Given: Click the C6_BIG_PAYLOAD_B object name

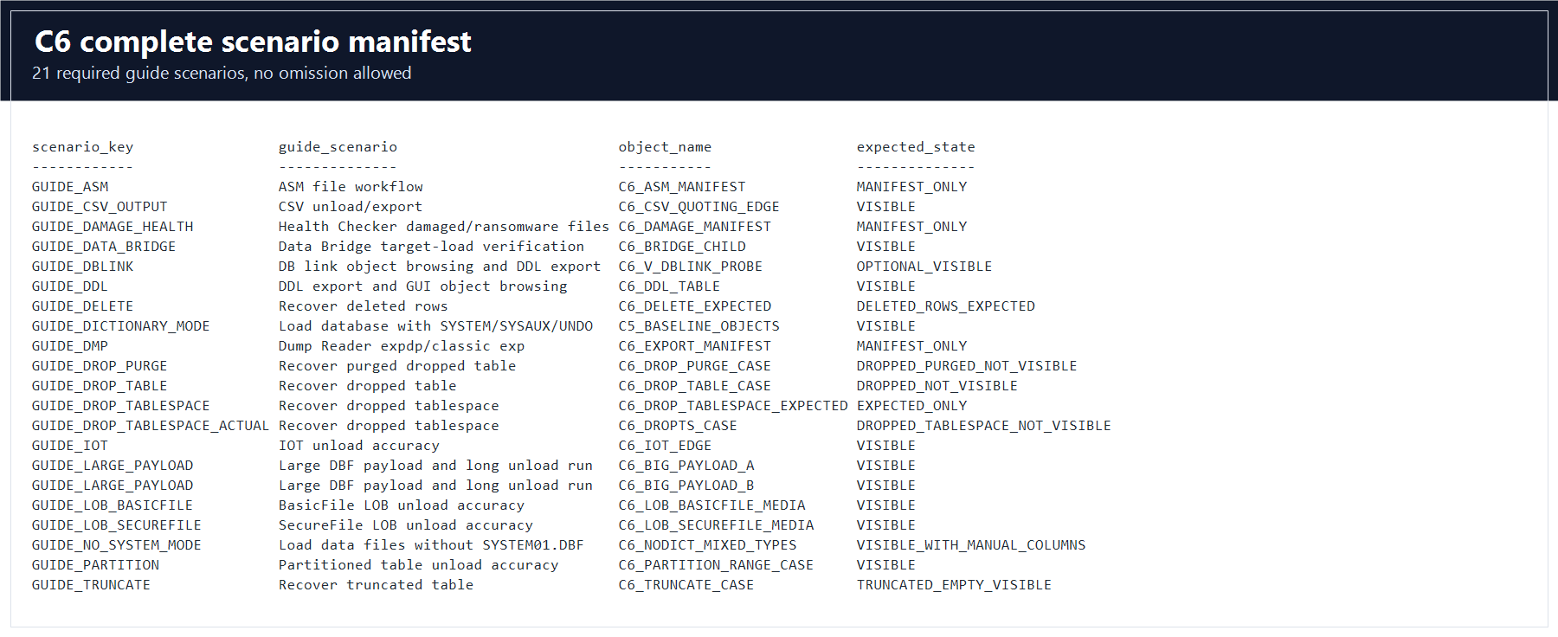Looking at the screenshot, I should 686,486.
